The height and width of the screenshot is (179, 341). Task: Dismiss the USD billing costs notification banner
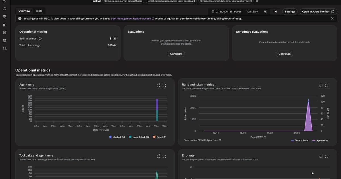coord(332,18)
